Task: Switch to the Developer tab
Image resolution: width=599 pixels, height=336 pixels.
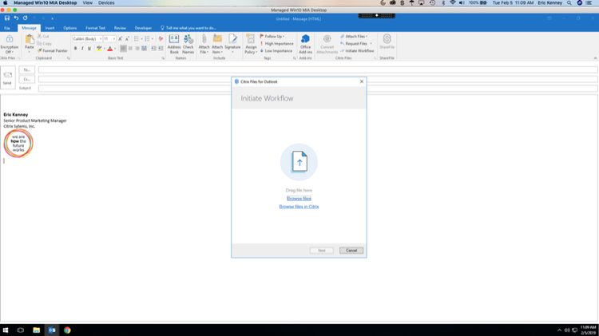Action: 143,28
